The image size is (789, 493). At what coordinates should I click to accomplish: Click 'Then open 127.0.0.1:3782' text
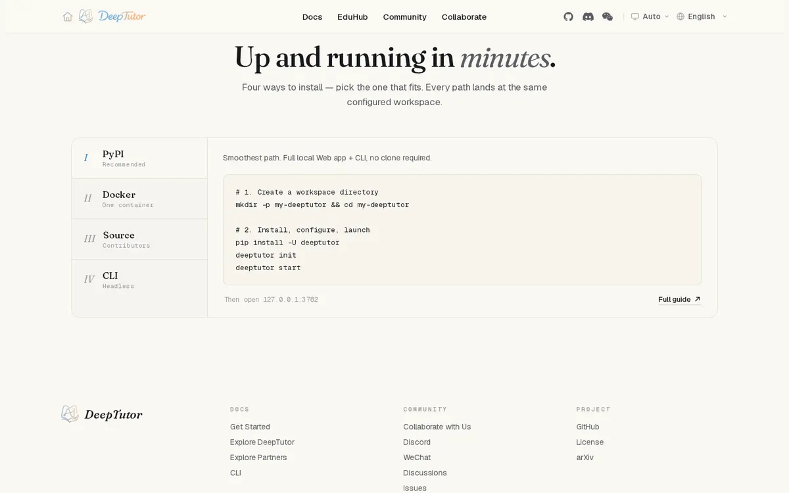(x=271, y=299)
